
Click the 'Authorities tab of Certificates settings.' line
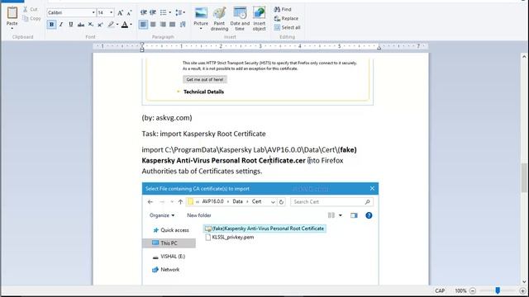coord(202,171)
